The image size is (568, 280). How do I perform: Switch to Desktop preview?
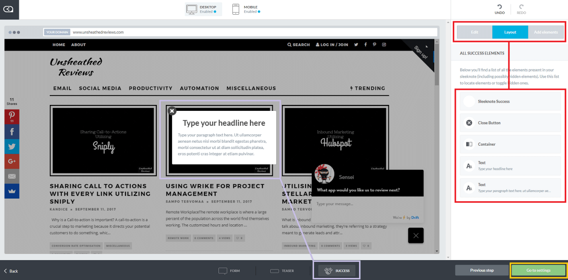click(203, 9)
